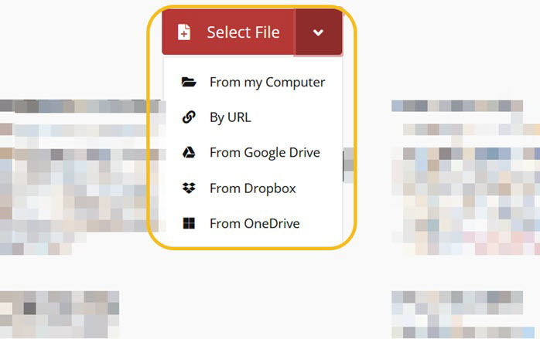This screenshot has width=540, height=339.
Task: Select the By URL menu entry
Action: point(253,117)
